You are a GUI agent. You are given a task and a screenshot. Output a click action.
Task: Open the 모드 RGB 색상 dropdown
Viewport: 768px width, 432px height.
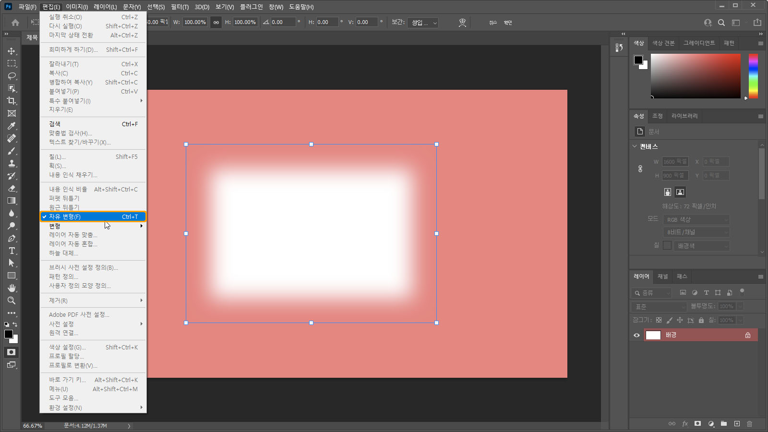pyautogui.click(x=696, y=220)
